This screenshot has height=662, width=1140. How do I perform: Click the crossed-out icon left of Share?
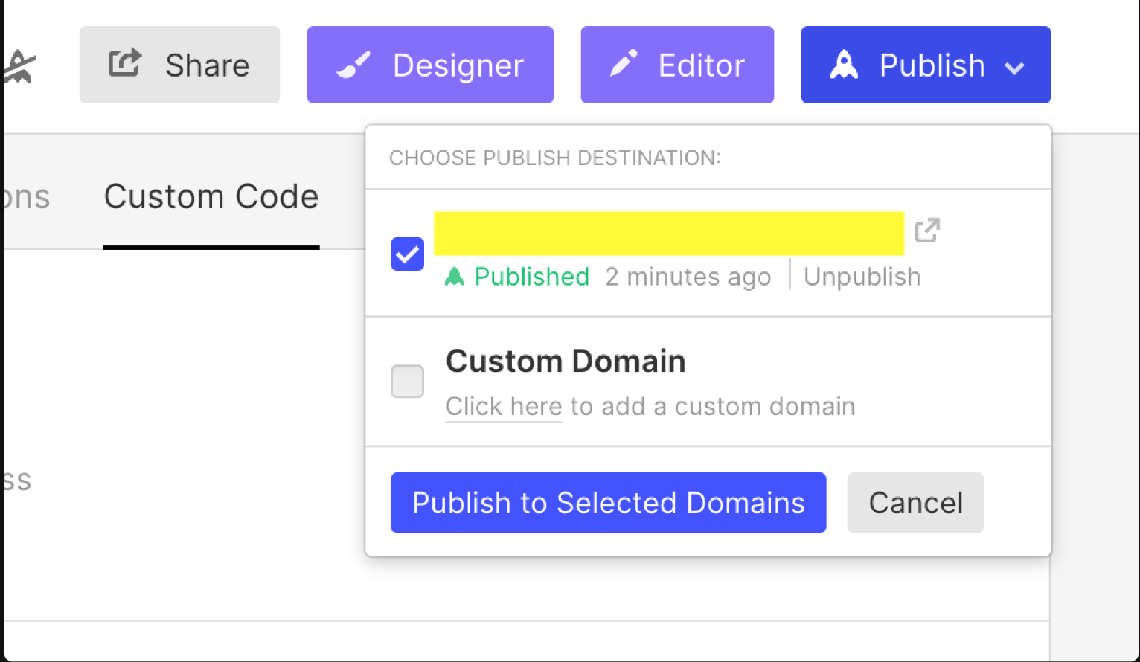click(19, 67)
